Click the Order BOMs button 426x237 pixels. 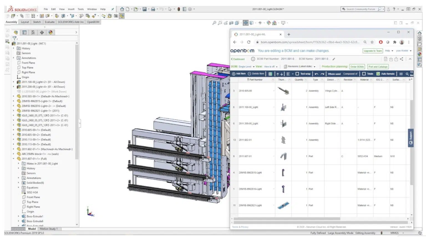click(357, 67)
